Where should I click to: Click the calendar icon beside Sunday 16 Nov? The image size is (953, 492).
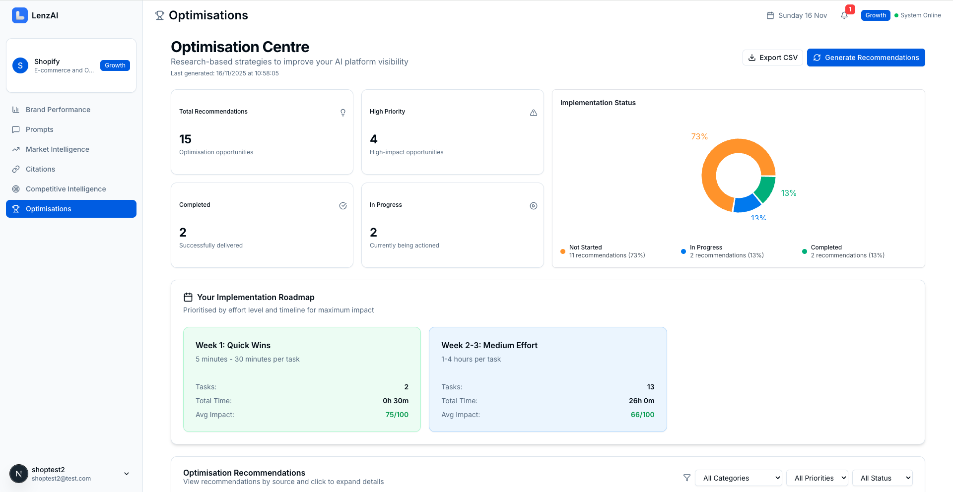(770, 15)
